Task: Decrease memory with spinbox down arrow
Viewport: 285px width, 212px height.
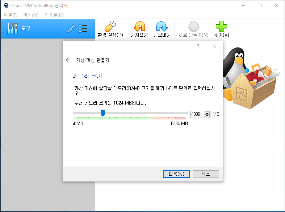Action: point(207,116)
